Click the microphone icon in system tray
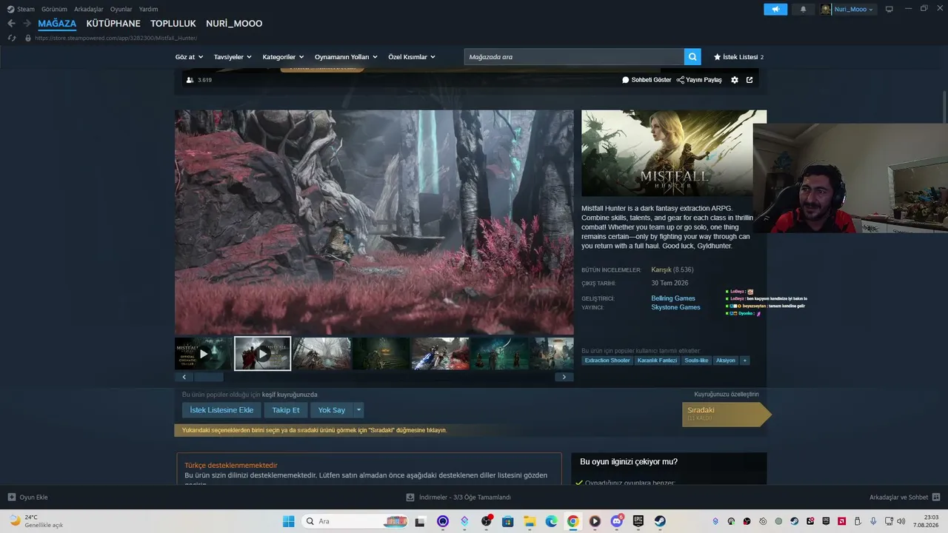948x533 pixels. [x=873, y=521]
